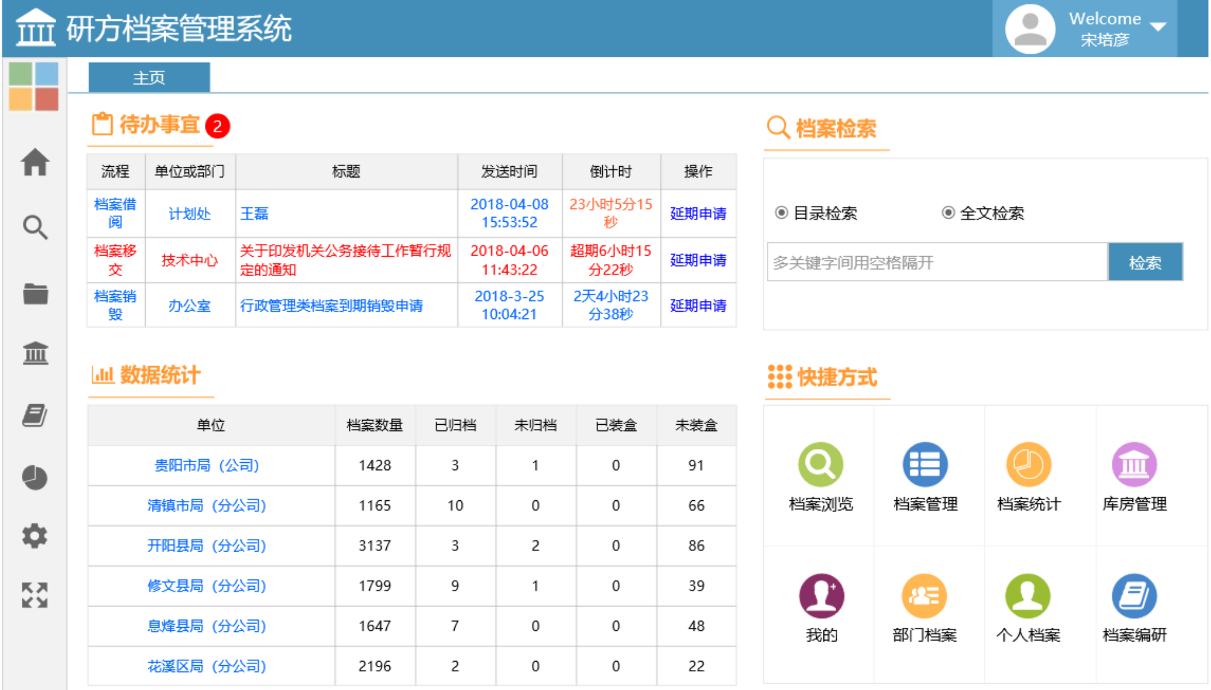Open the 个人档案 shortcut icon
The height and width of the screenshot is (690, 1211).
(1028, 596)
